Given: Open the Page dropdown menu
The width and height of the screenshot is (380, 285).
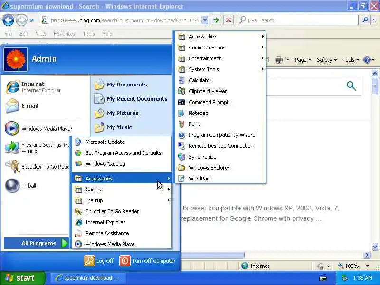Looking at the screenshot, I should pyautogui.click(x=303, y=60).
